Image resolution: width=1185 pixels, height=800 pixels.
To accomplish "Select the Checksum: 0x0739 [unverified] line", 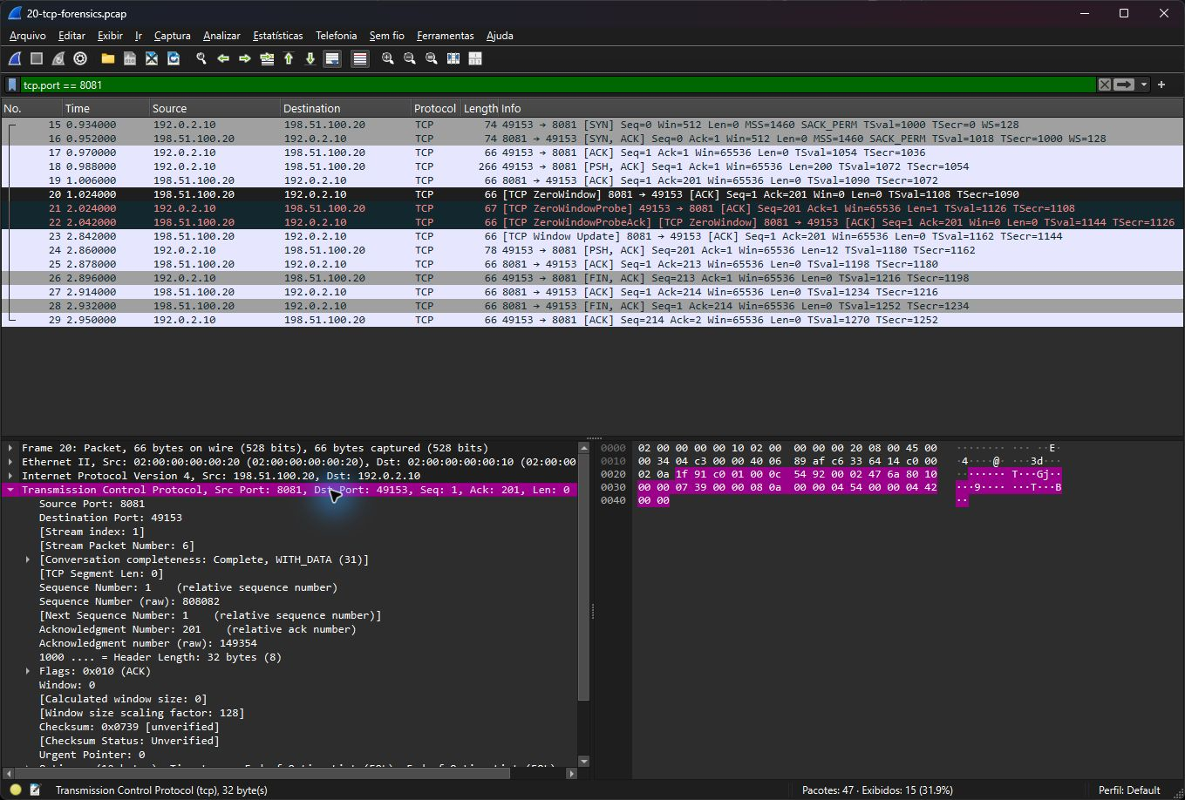I will click(129, 727).
